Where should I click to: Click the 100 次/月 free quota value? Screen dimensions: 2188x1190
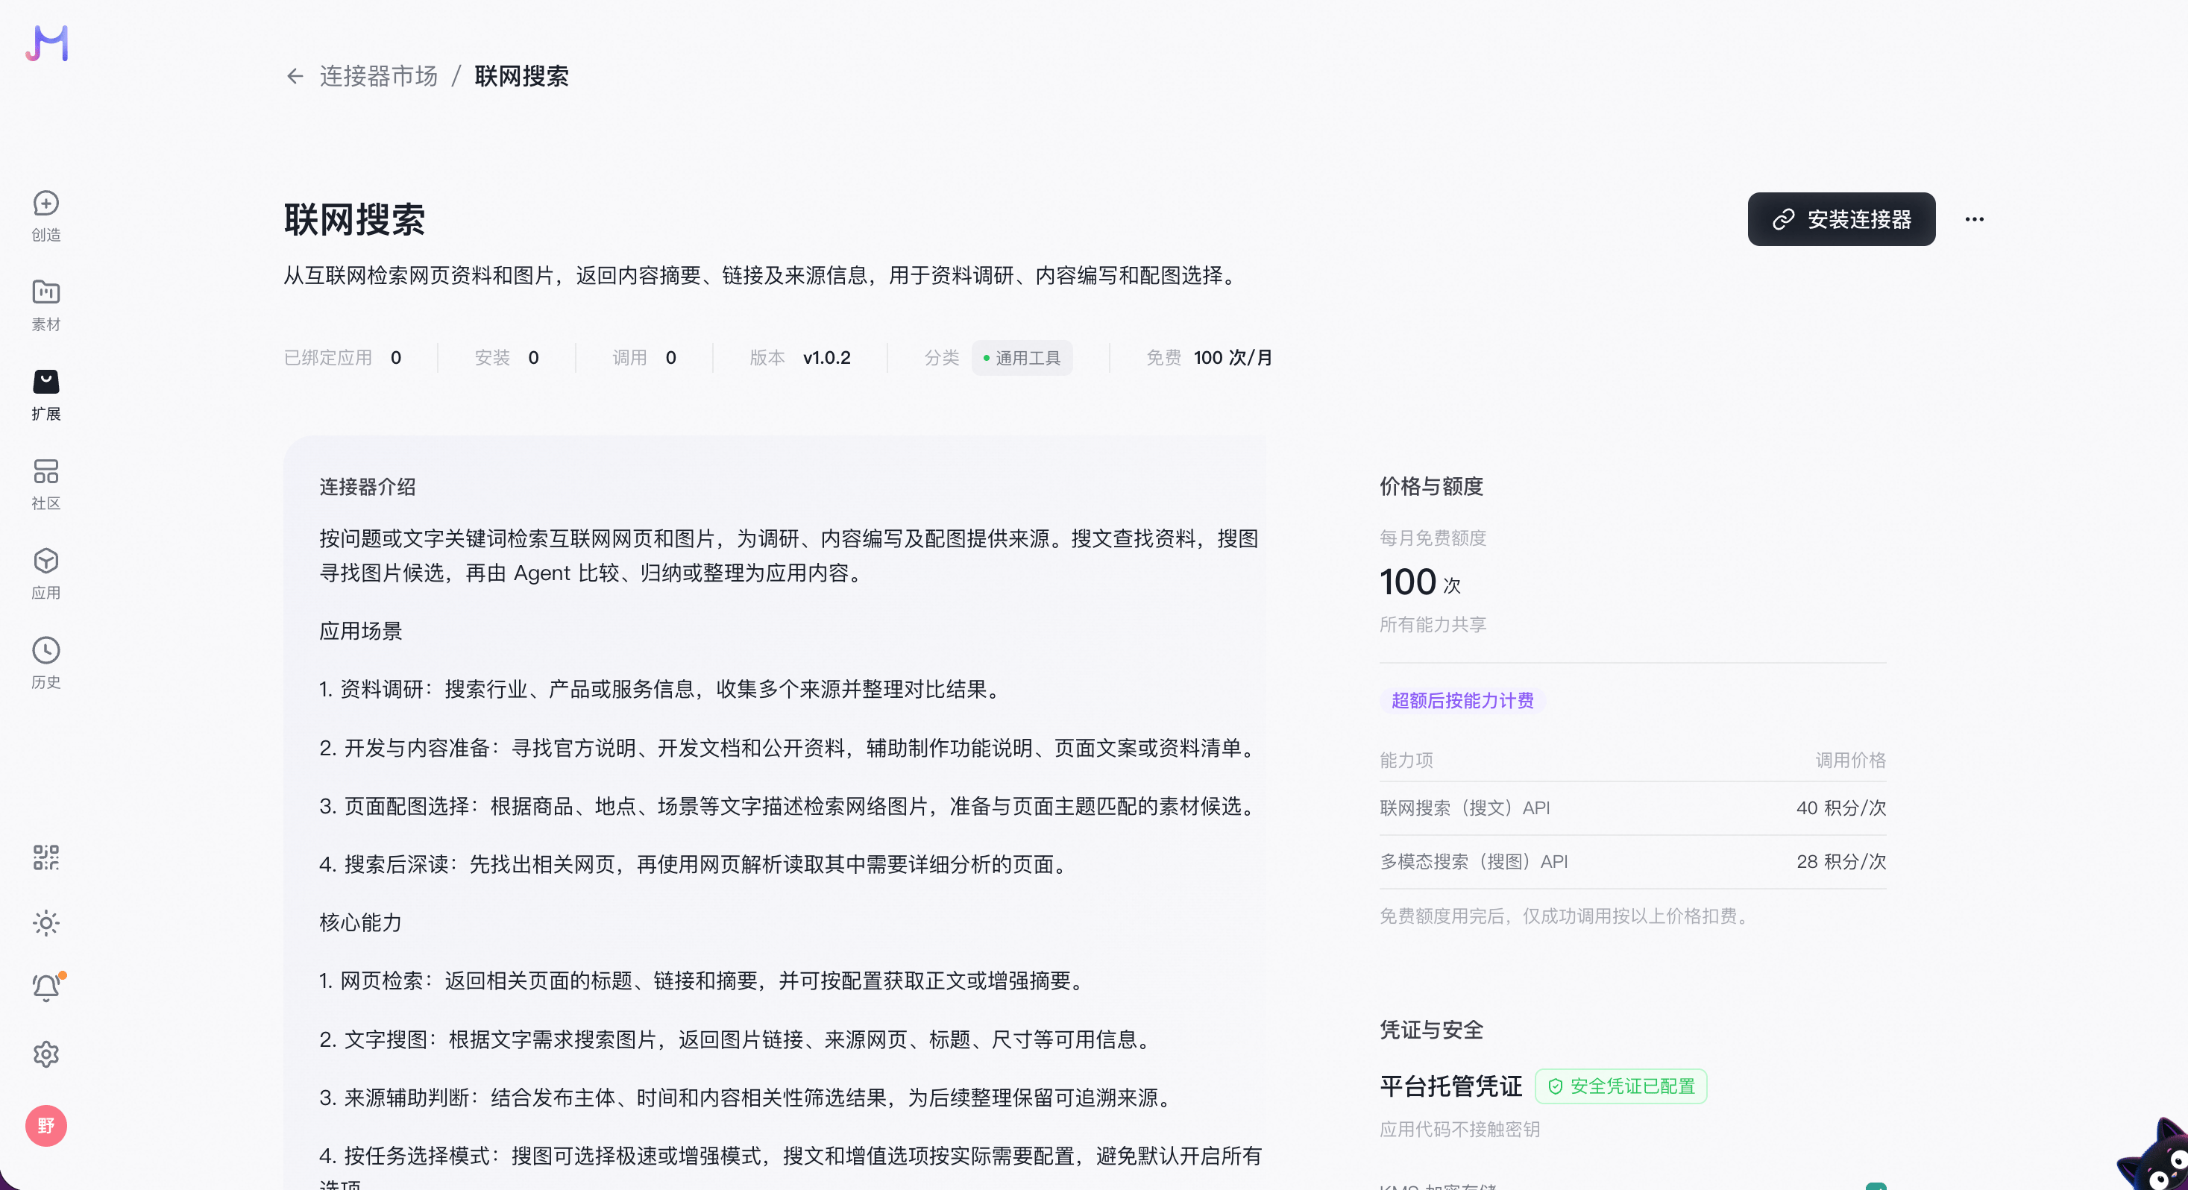click(x=1233, y=358)
